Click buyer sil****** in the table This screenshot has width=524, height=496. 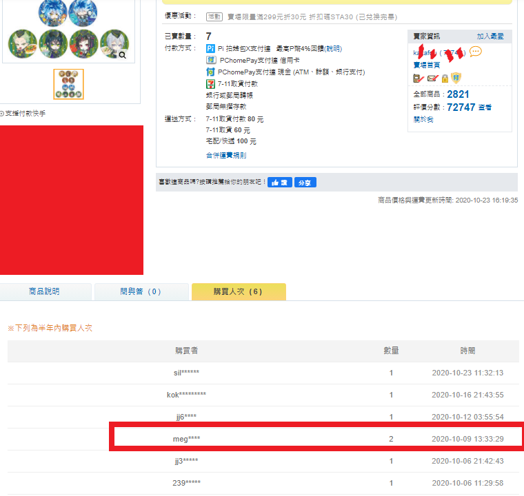tap(186, 373)
